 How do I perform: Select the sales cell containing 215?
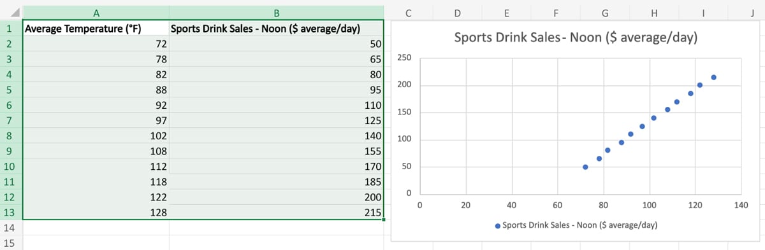coord(276,212)
